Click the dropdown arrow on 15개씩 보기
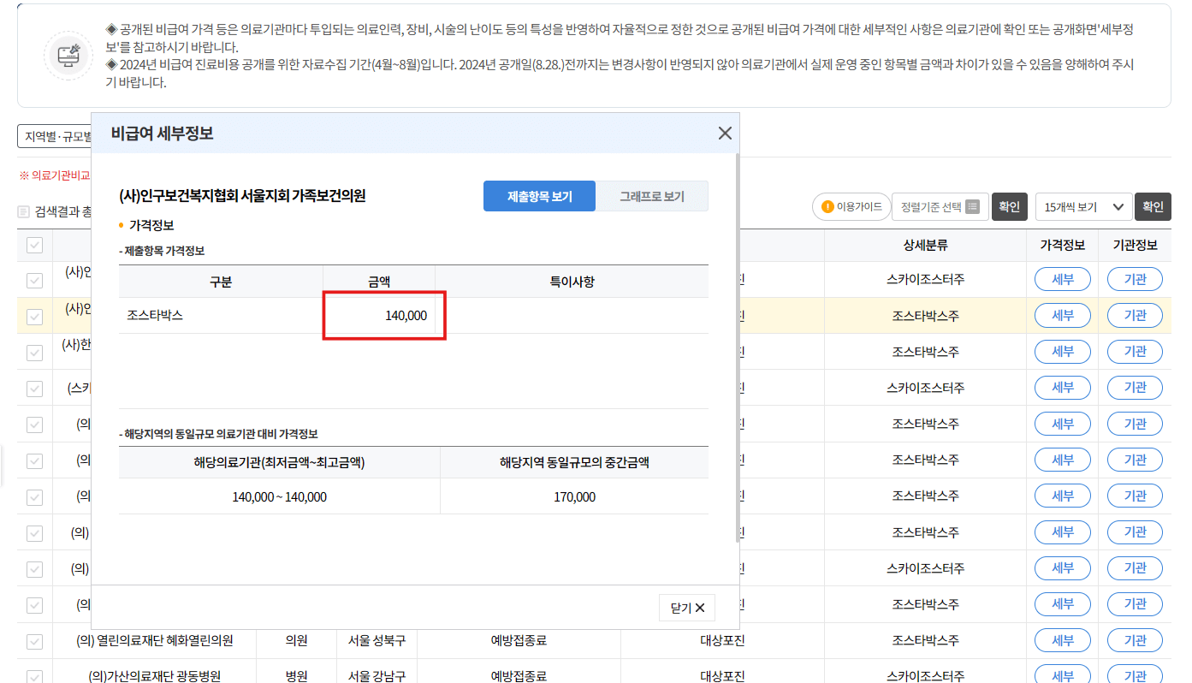Viewport: 1192px width, 683px height. (x=1118, y=206)
